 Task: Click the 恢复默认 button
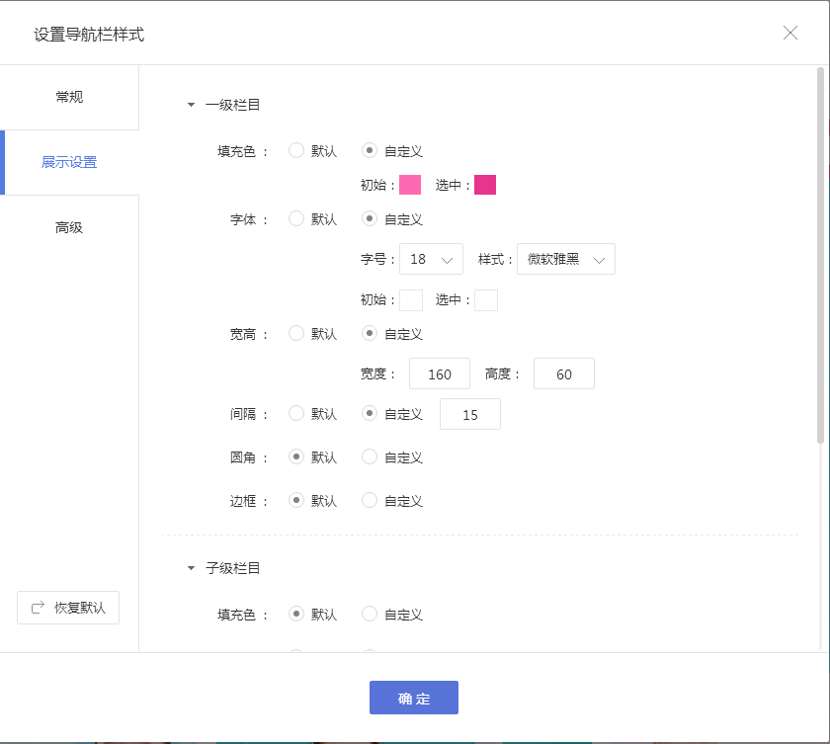(68, 608)
